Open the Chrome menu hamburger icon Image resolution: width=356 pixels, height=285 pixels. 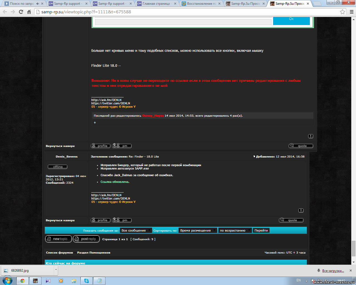click(352, 12)
